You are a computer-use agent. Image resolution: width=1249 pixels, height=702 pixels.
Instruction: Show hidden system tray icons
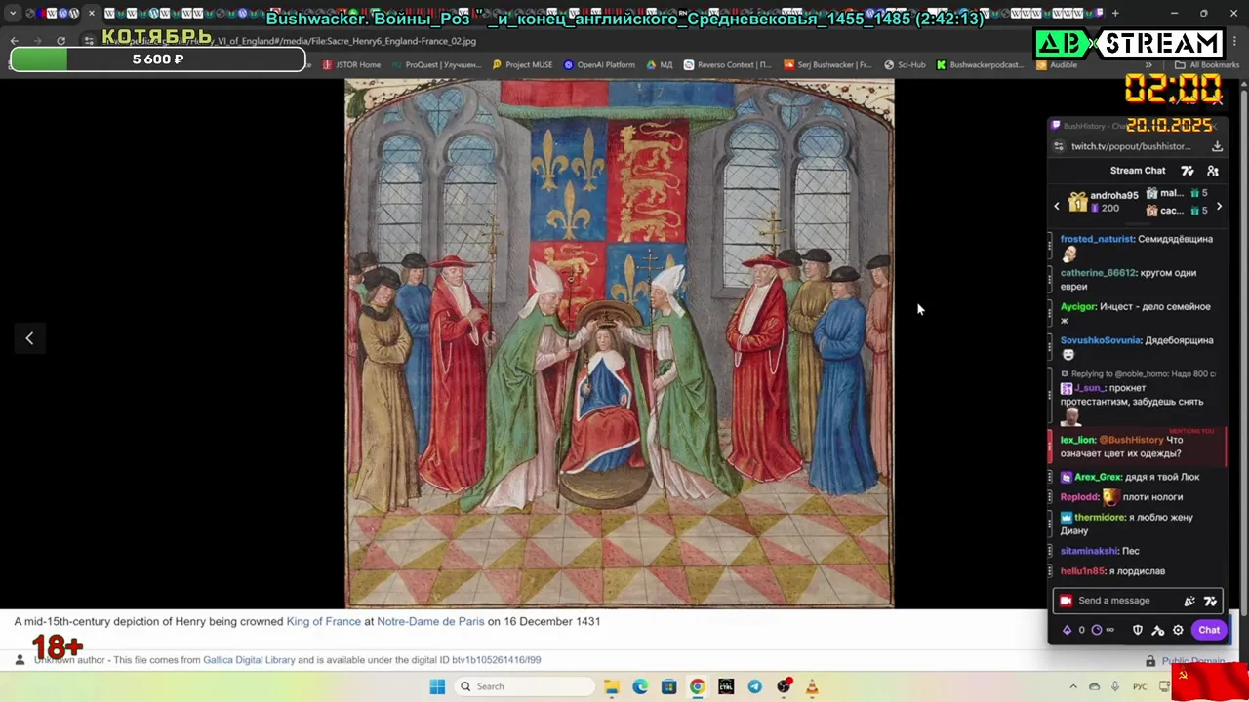[x=1073, y=686]
